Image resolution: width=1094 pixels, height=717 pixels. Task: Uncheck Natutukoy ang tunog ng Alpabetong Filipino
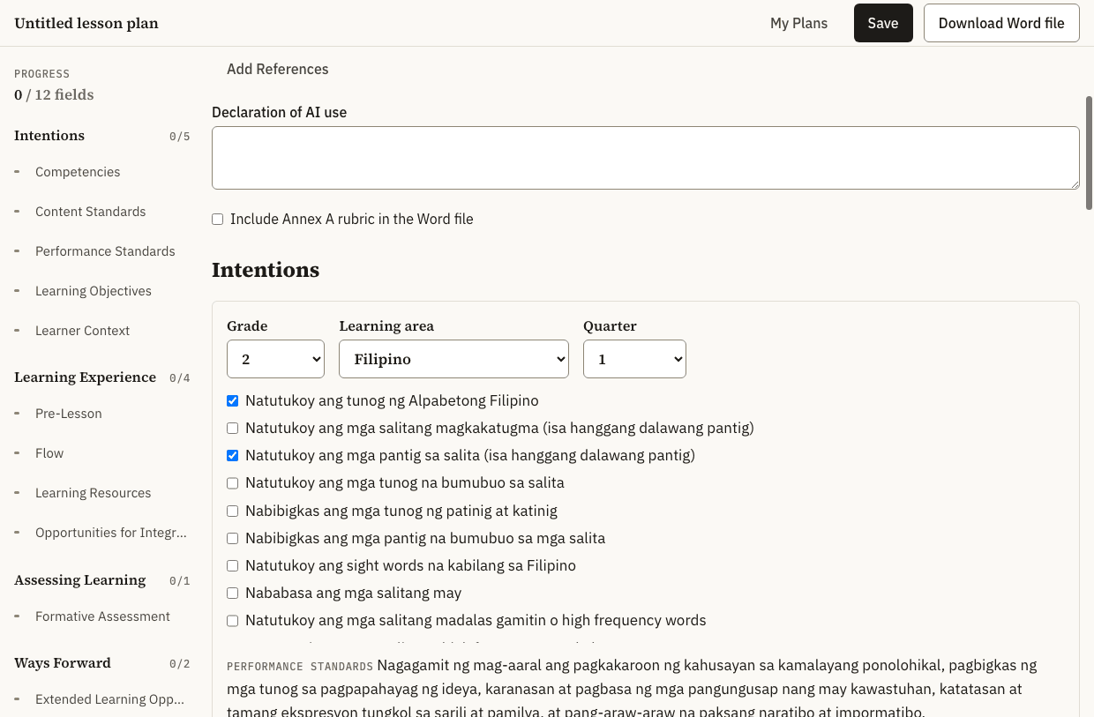(x=232, y=400)
